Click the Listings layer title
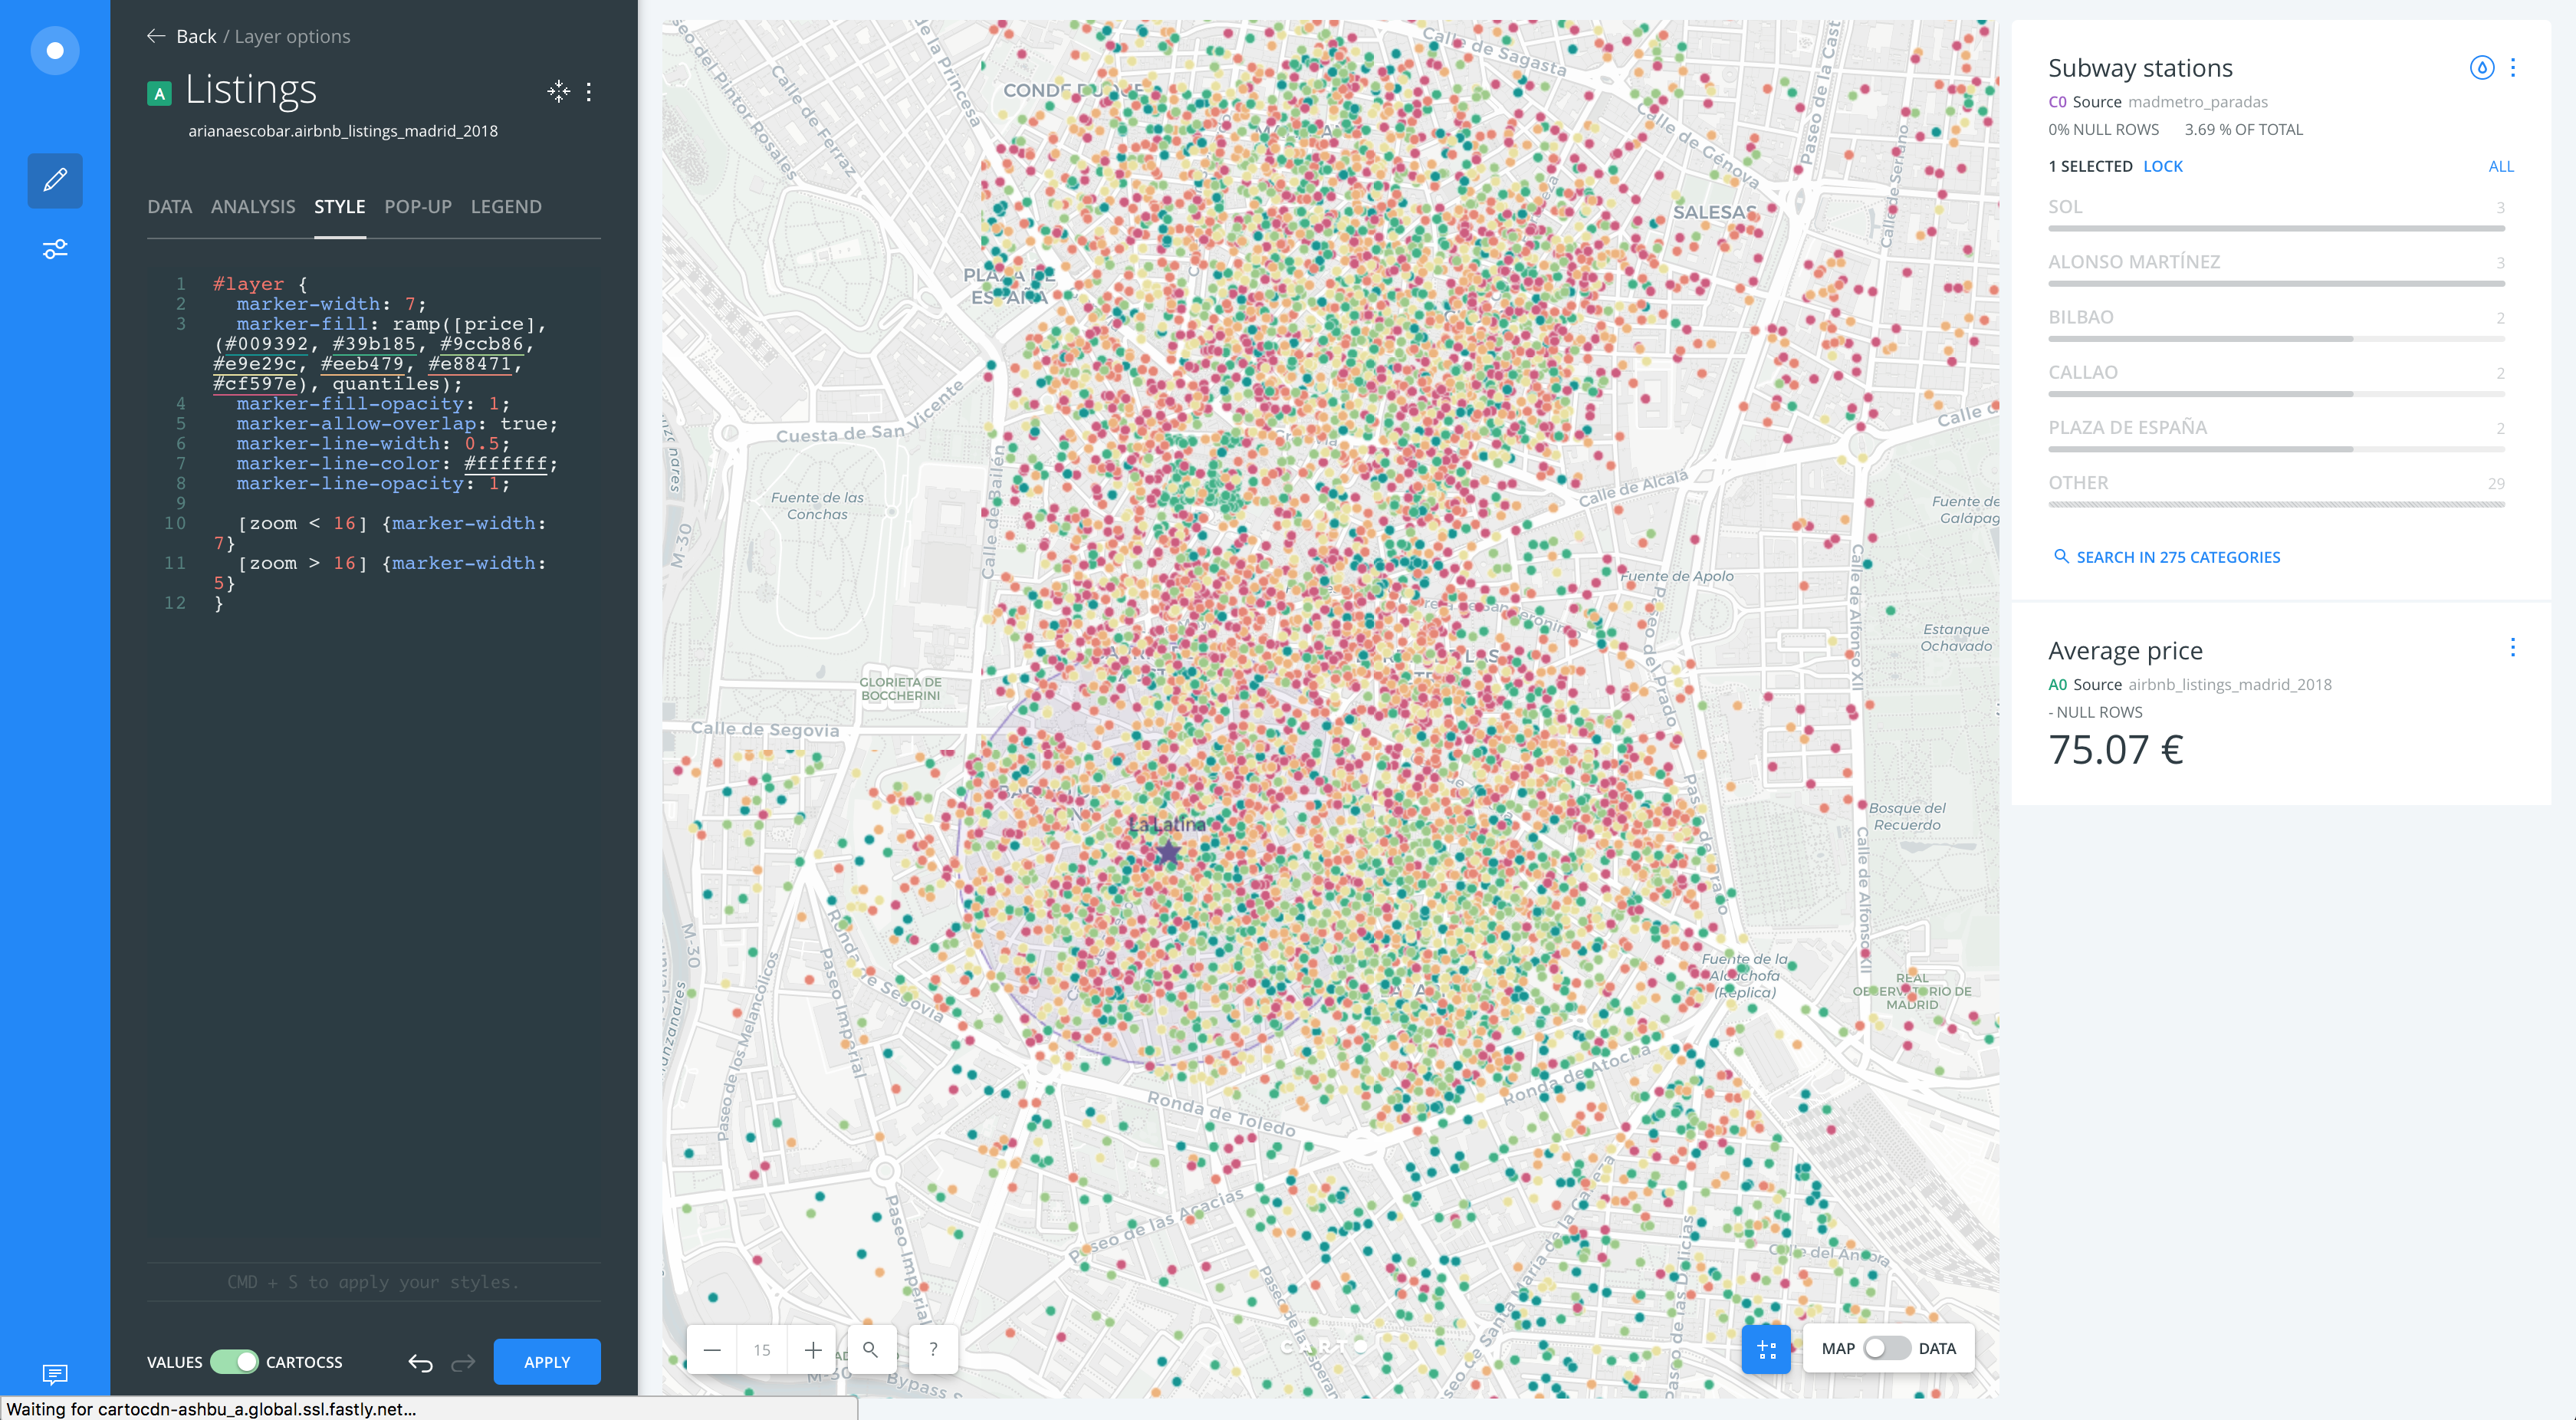The width and height of the screenshot is (2576, 1420). (251, 90)
